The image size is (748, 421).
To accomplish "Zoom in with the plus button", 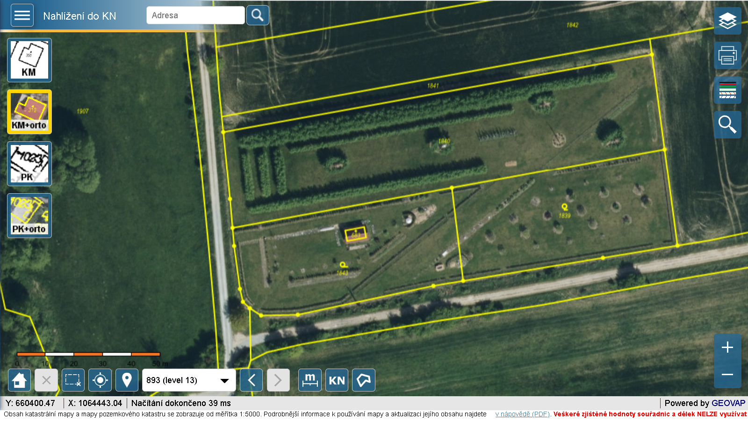I will 727,347.
